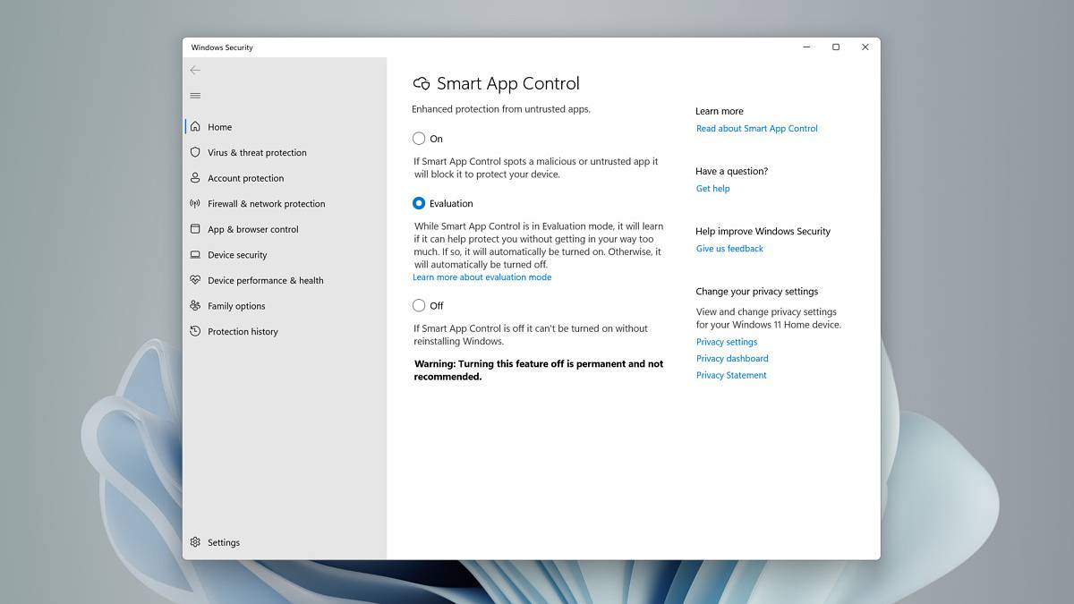Viewport: 1074px width, 604px height.
Task: Open Read about Smart App Control link
Action: [757, 128]
